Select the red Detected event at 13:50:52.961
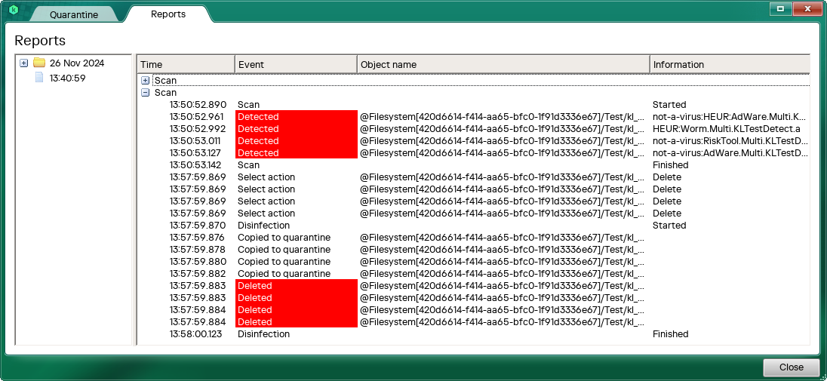The width and height of the screenshot is (827, 381). point(296,117)
